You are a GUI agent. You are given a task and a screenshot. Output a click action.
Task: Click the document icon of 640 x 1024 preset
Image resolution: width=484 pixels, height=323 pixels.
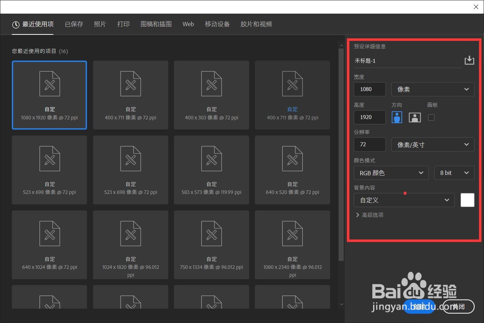click(x=50, y=234)
